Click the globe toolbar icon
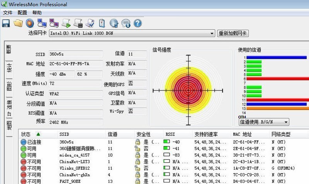The width and height of the screenshot is (309, 184). pos(114,23)
